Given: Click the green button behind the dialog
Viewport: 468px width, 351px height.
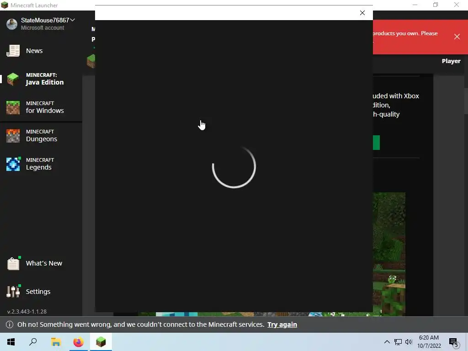Looking at the screenshot, I should click(377, 143).
